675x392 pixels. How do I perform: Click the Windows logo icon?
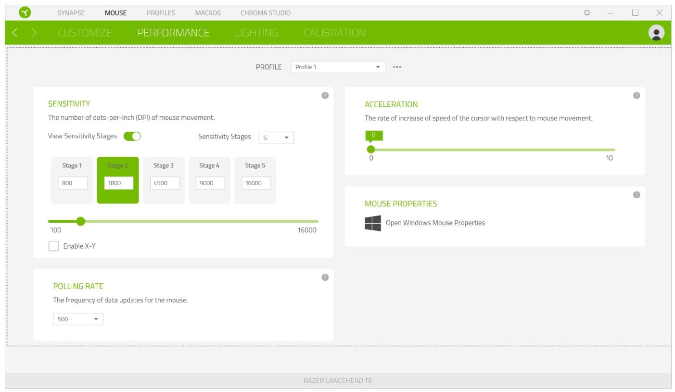point(373,223)
